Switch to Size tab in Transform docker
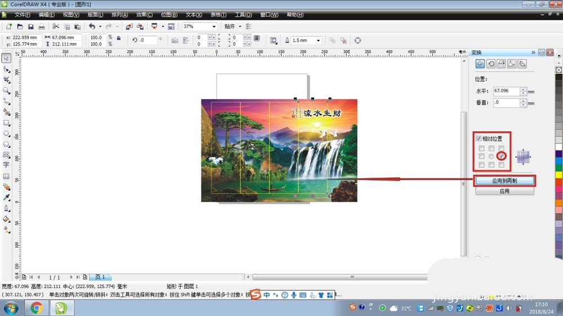Screen dimensions: 563x316 [512, 64]
